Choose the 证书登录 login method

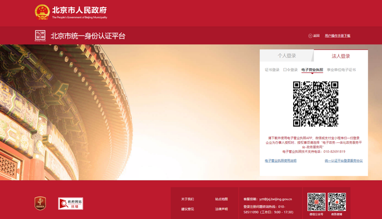272,70
